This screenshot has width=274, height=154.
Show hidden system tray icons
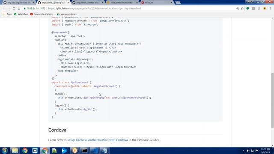[x=244, y=151]
